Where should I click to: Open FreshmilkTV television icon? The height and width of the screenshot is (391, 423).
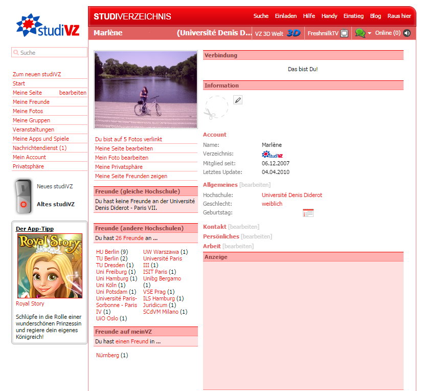(x=344, y=33)
